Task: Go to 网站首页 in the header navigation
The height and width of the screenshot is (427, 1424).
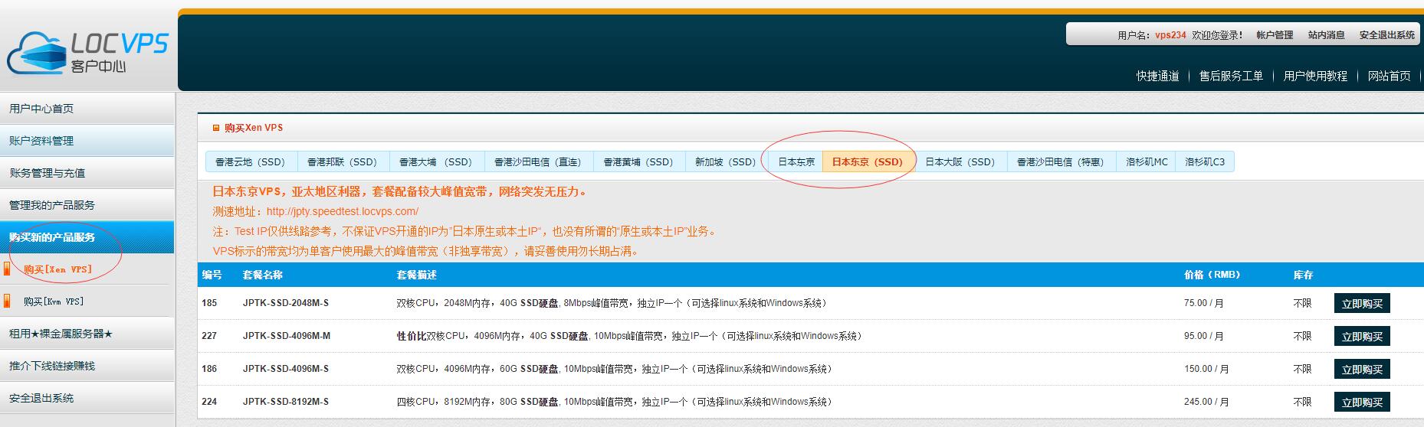Action: coord(1389,76)
